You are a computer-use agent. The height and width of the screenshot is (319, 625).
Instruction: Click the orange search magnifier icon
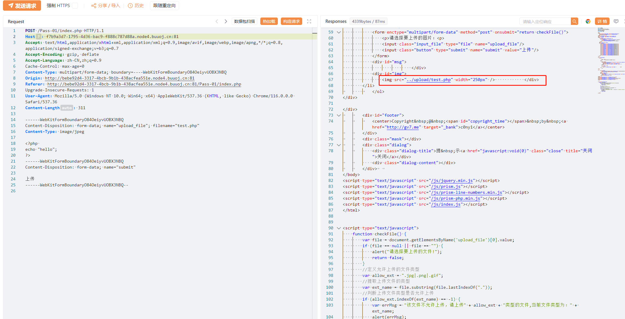pyautogui.click(x=574, y=21)
